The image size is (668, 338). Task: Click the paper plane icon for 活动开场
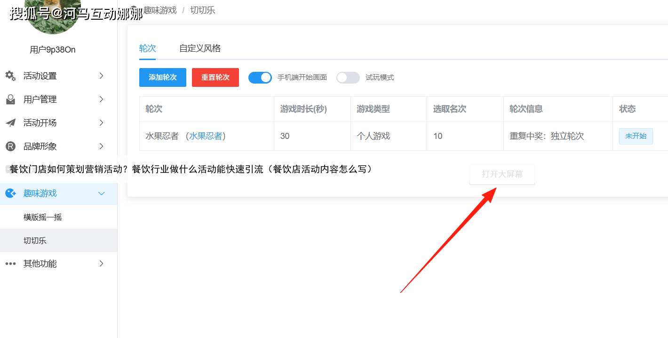10,123
